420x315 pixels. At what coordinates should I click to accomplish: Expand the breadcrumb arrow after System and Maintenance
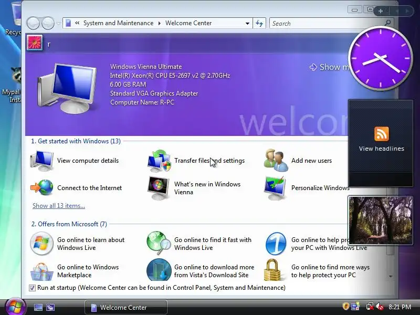pos(160,23)
